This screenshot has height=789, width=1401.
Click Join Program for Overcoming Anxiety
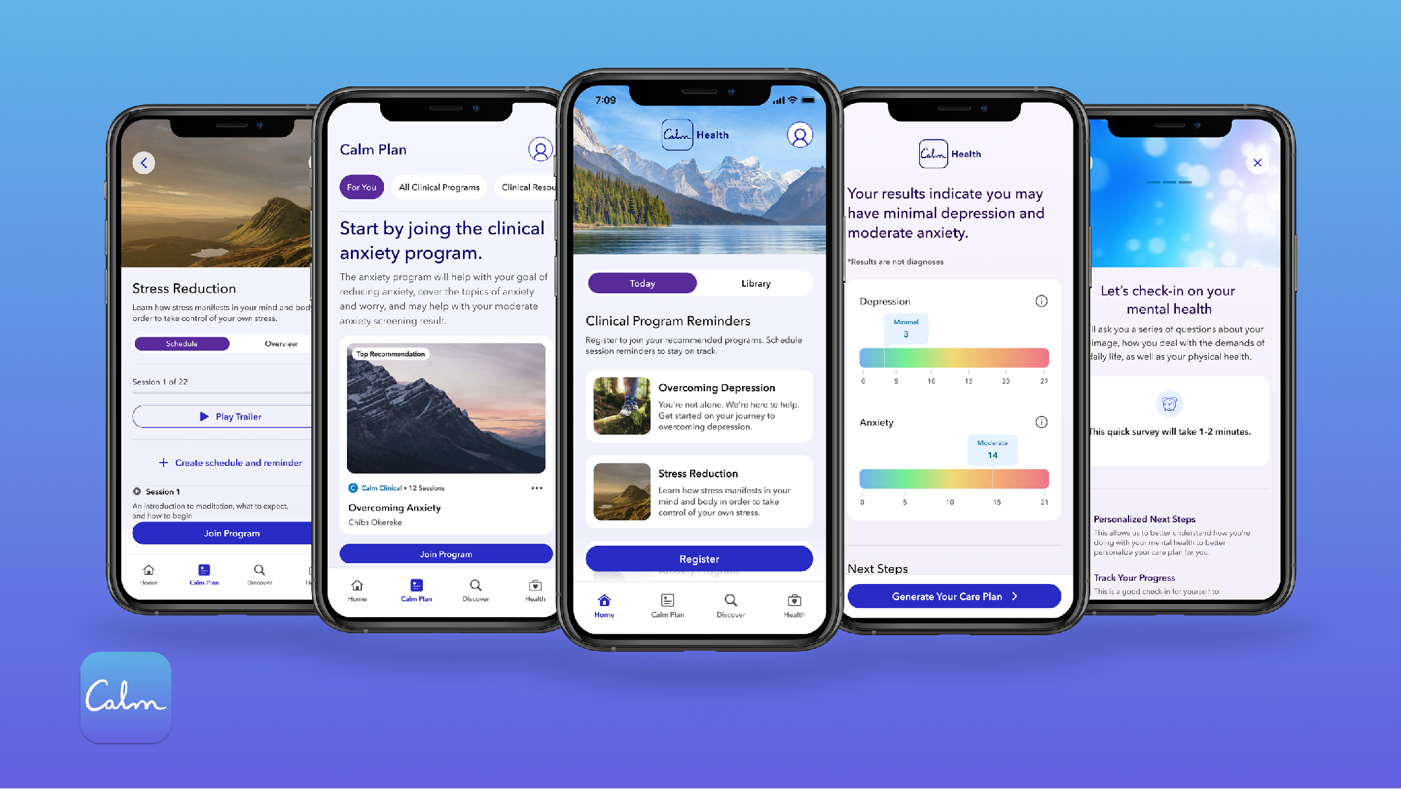pos(446,554)
